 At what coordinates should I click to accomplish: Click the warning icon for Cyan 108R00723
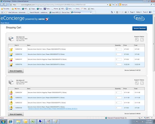point(11,98)
